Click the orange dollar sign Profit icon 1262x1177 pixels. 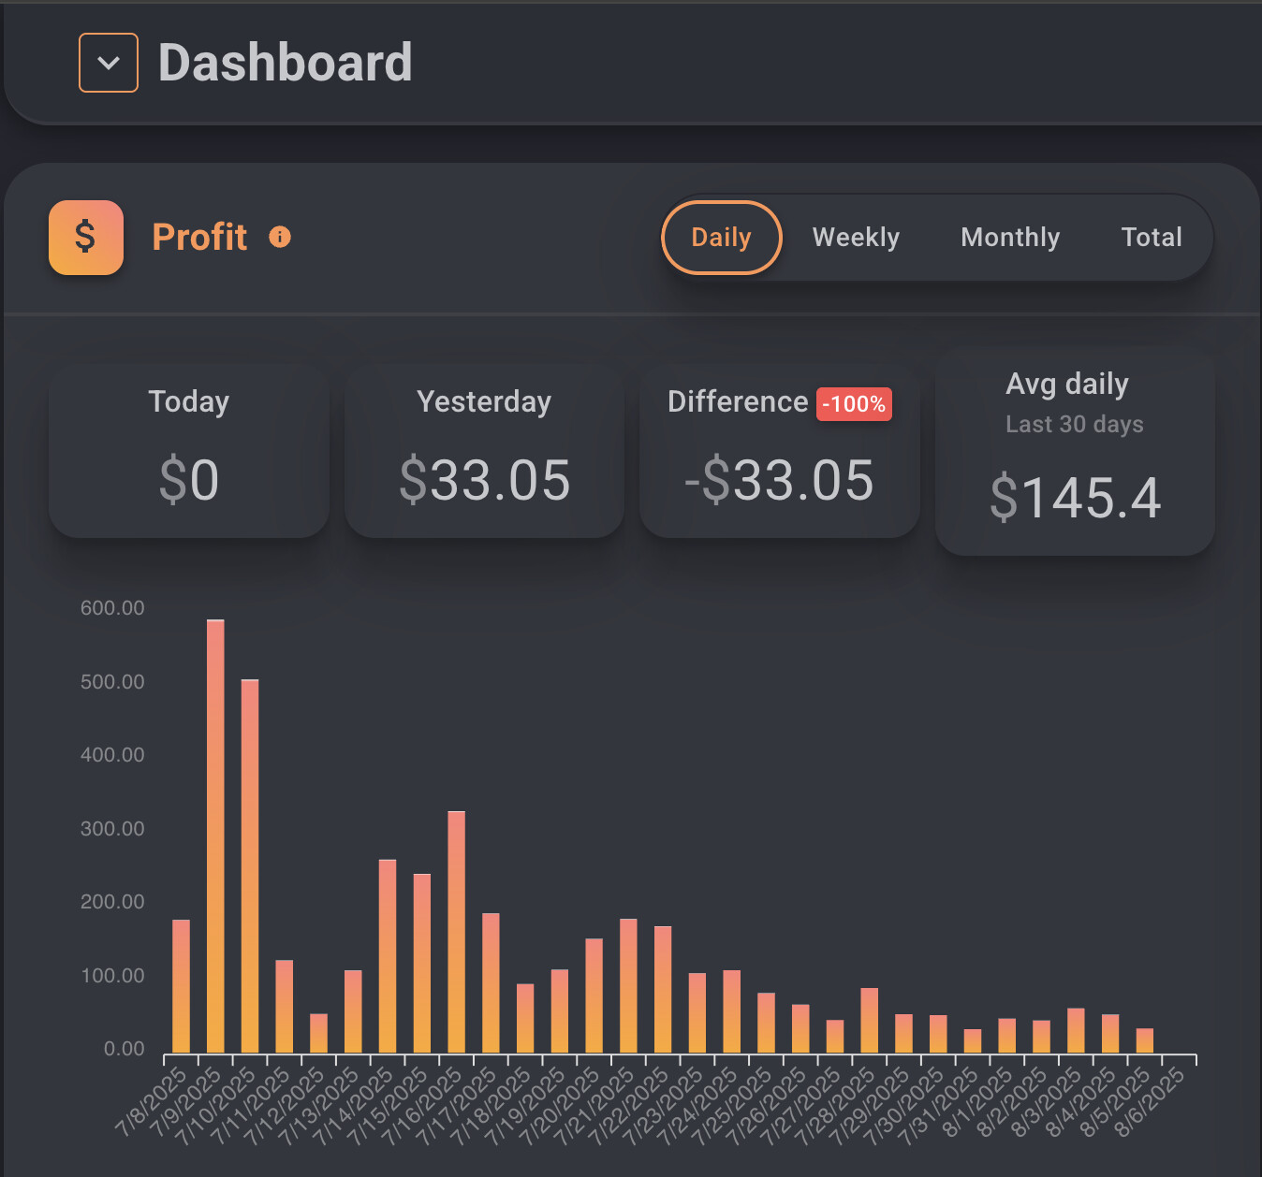point(86,238)
